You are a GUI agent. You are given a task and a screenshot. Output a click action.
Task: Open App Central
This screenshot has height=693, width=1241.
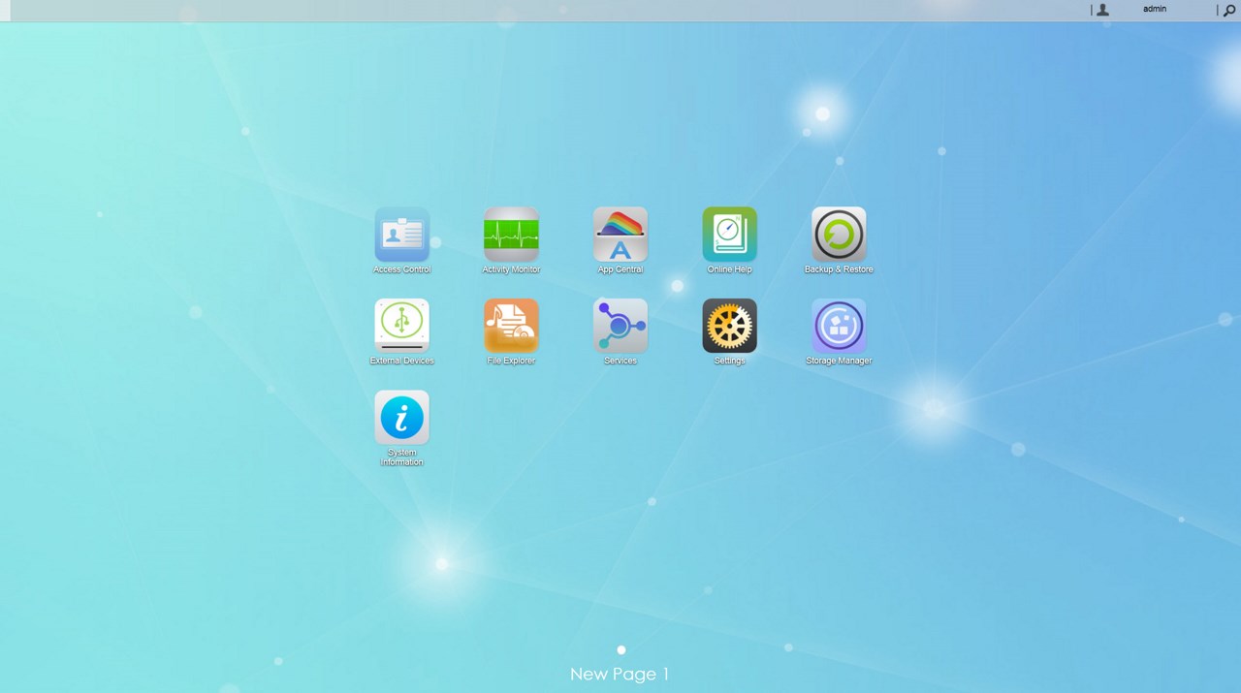pos(620,235)
